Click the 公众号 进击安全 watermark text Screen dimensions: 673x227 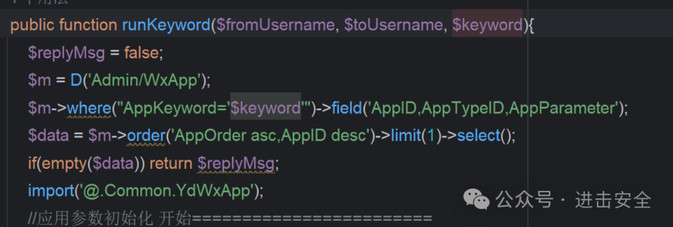click(573, 200)
